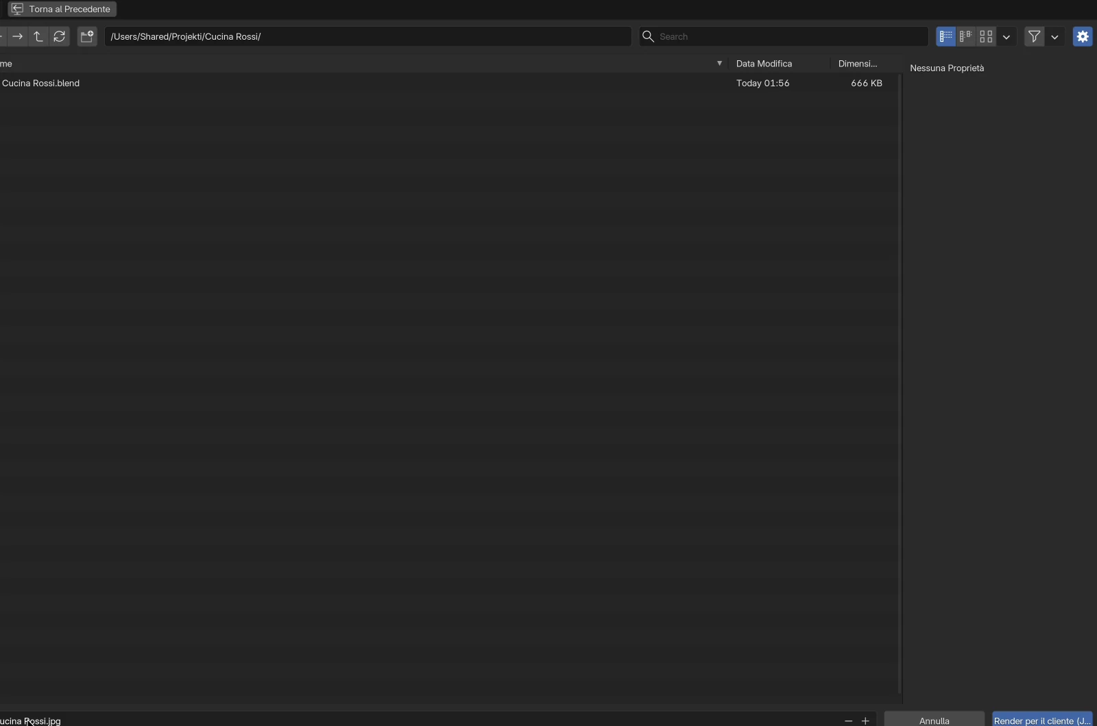Click the file list scrollbar
The height and width of the screenshot is (726, 1097).
[900, 384]
